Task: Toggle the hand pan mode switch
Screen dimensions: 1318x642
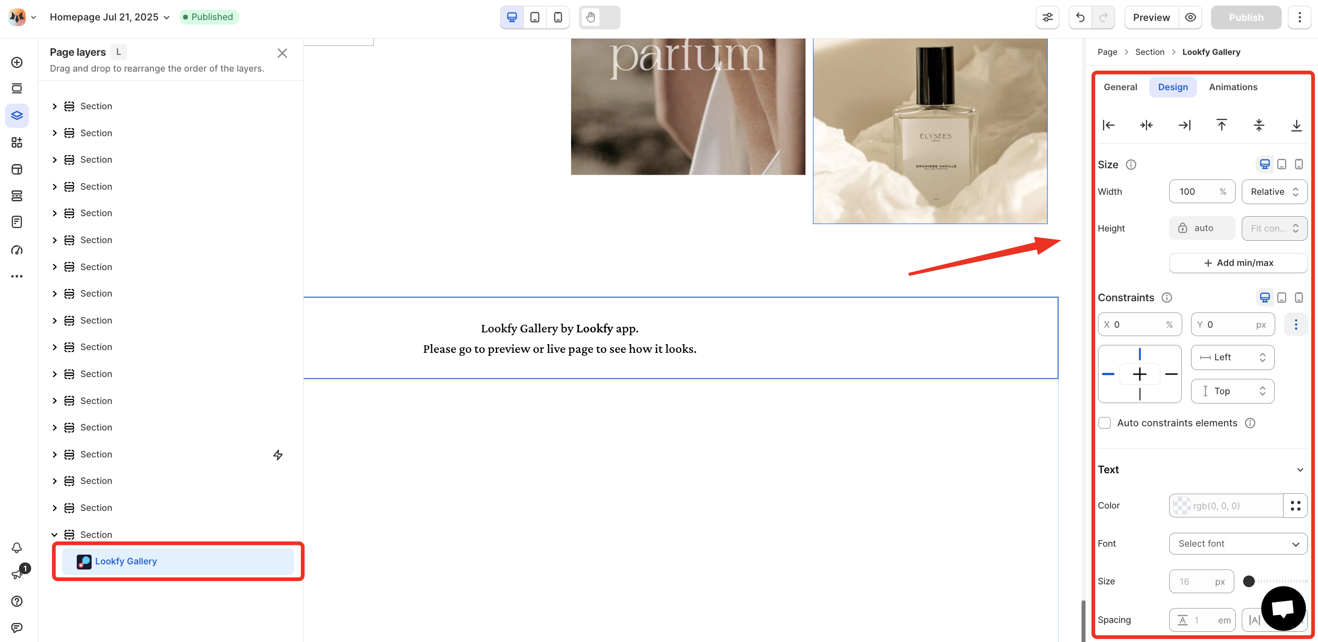Action: [599, 17]
